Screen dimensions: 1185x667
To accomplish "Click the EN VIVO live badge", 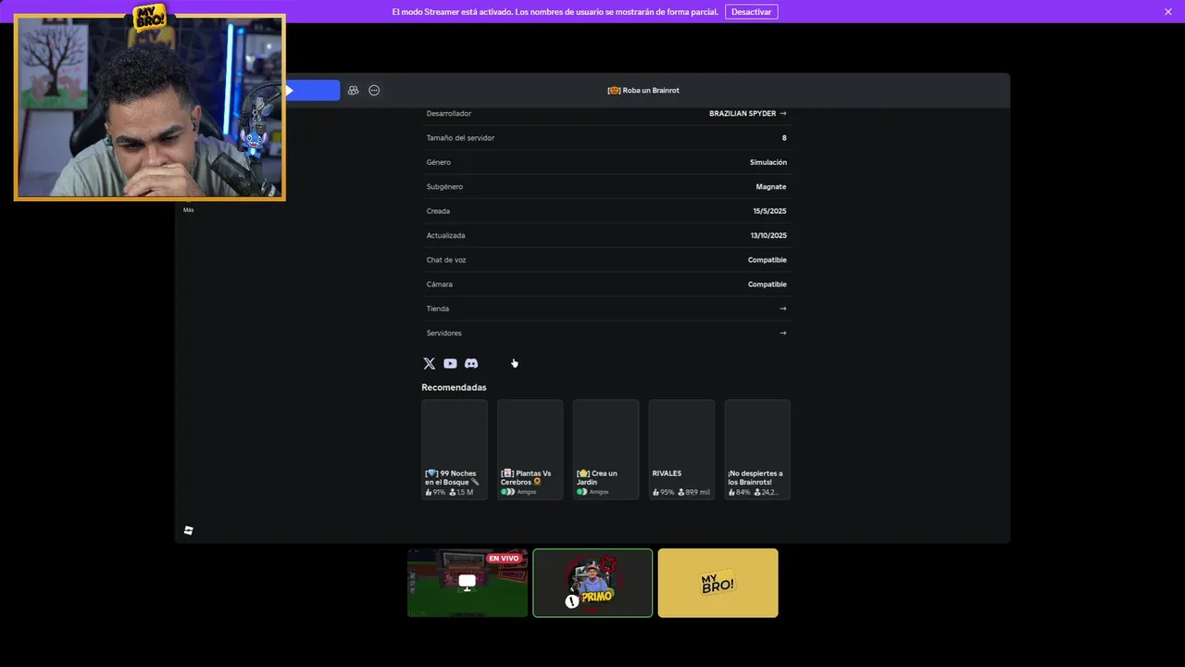I will (x=504, y=559).
